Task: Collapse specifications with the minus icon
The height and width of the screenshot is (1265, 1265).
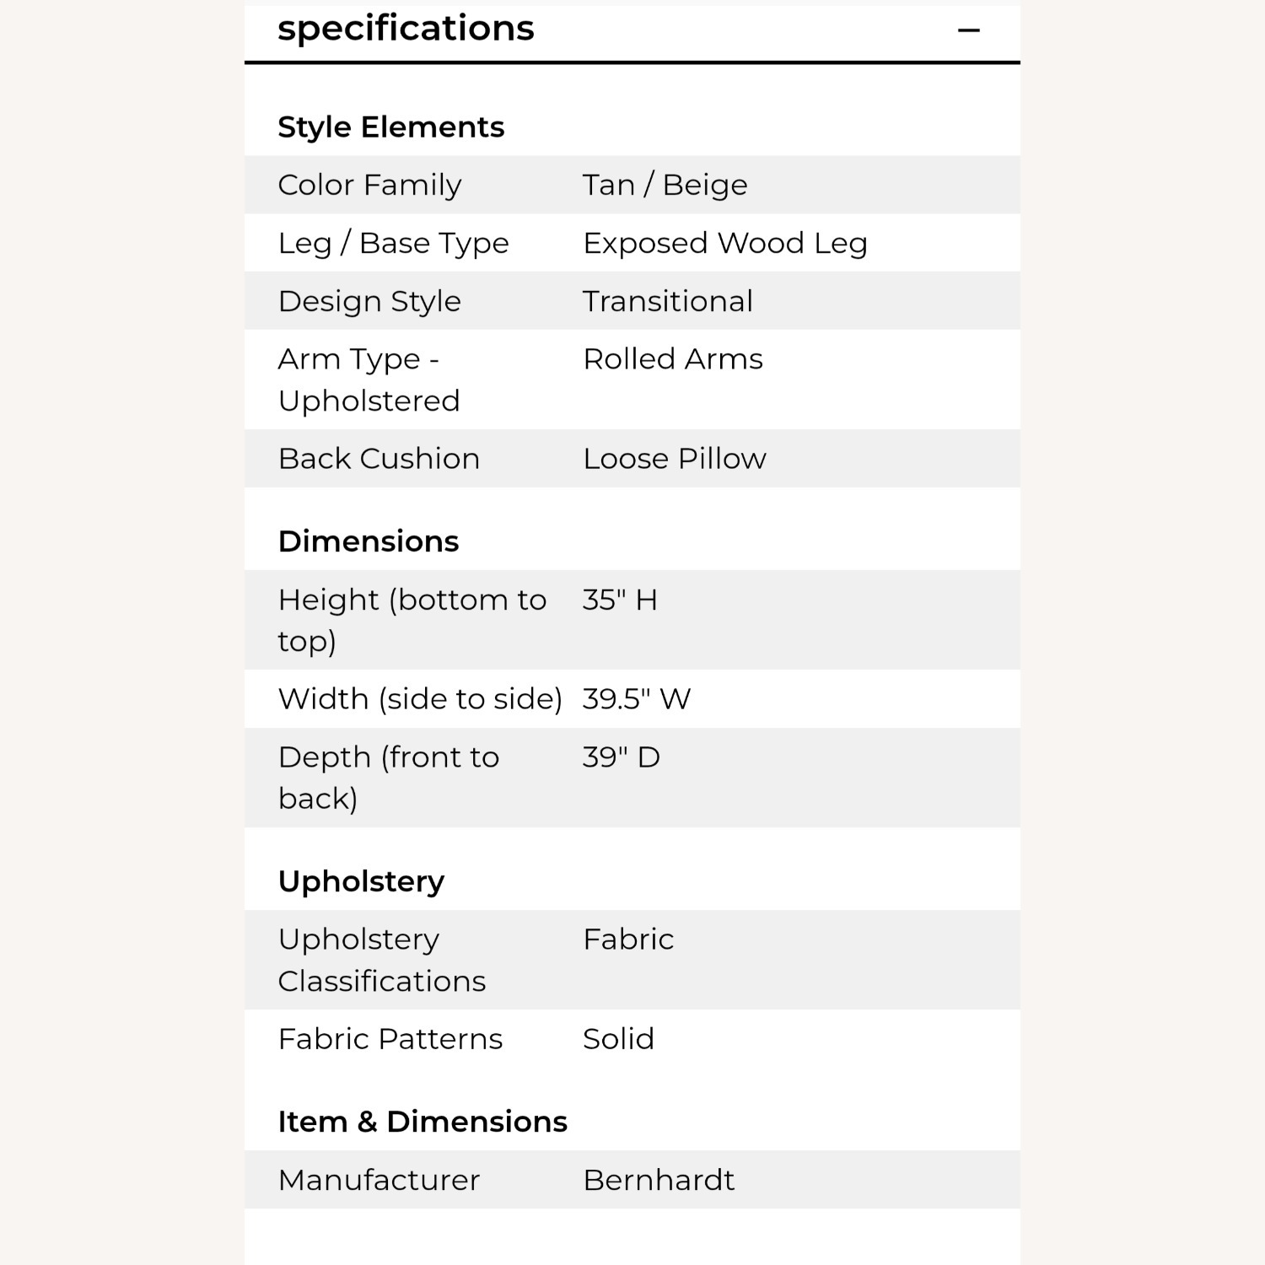Action: point(969,30)
